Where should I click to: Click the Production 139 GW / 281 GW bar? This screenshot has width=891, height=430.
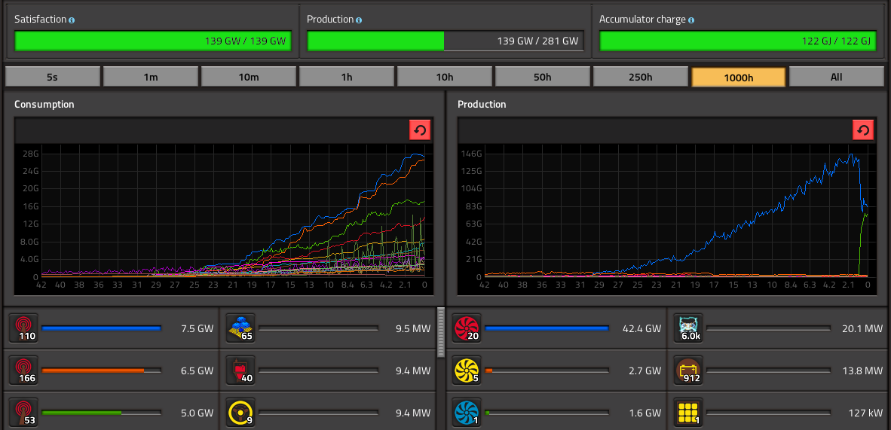pos(445,41)
